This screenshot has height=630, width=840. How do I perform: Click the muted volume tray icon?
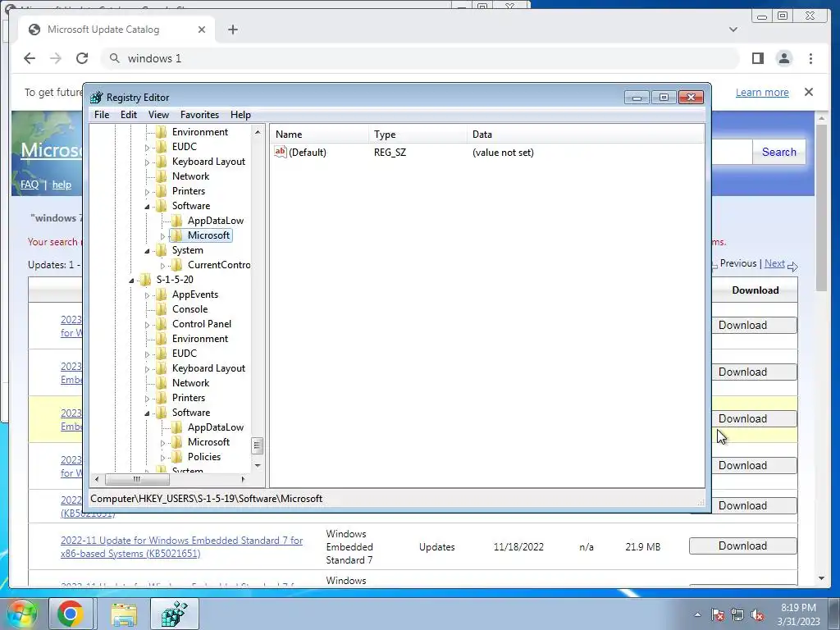(757, 614)
